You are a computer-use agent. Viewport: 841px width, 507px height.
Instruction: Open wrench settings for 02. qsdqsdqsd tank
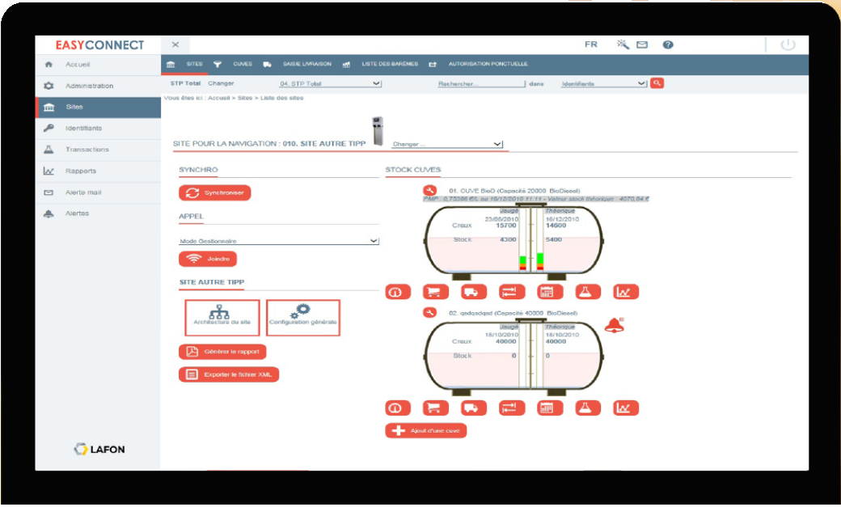(x=429, y=312)
